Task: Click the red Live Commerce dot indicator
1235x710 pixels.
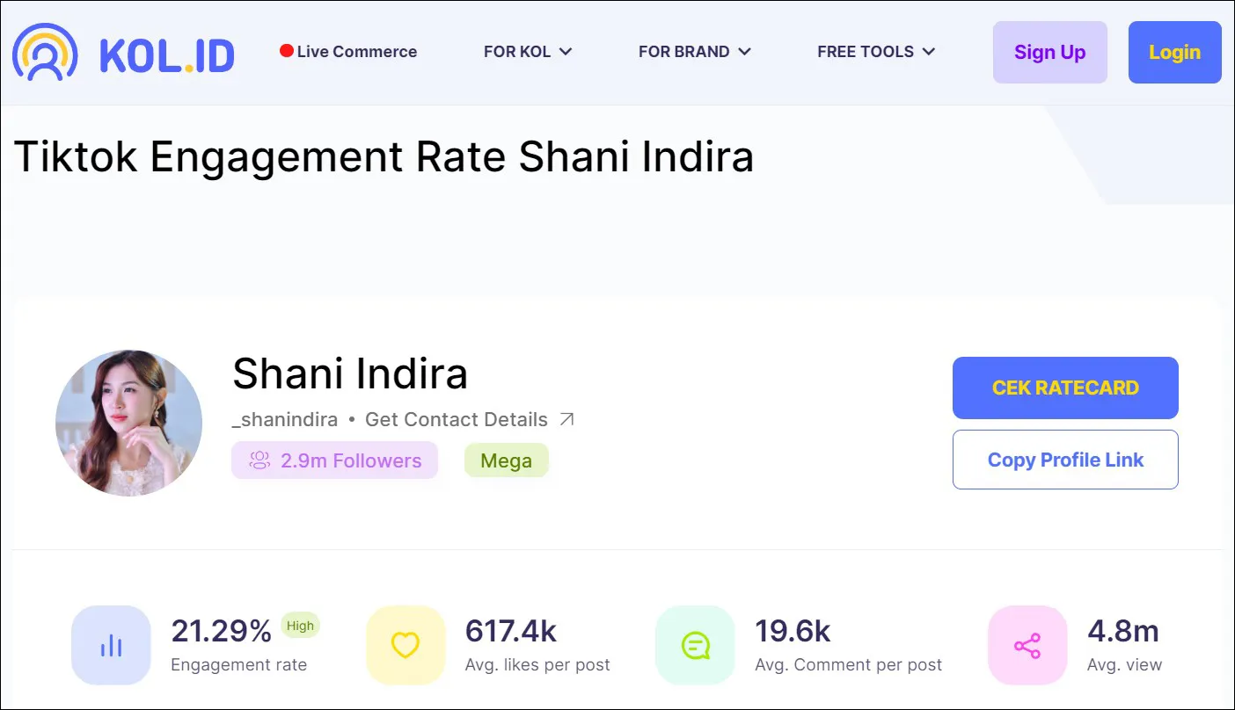Action: click(285, 51)
